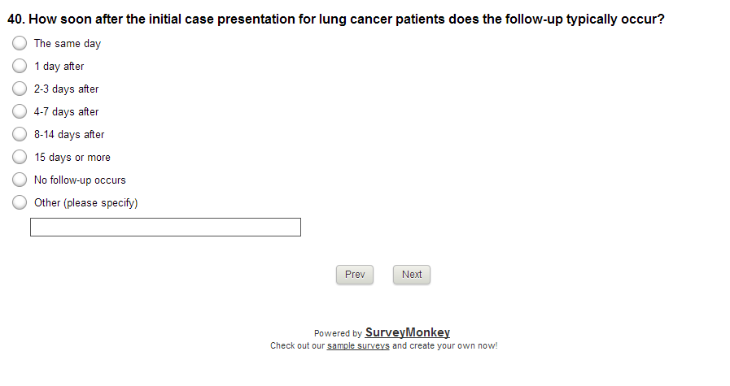Image resolution: width=730 pixels, height=386 pixels.
Task: Click the 'The same day' label text
Action: [x=68, y=44]
